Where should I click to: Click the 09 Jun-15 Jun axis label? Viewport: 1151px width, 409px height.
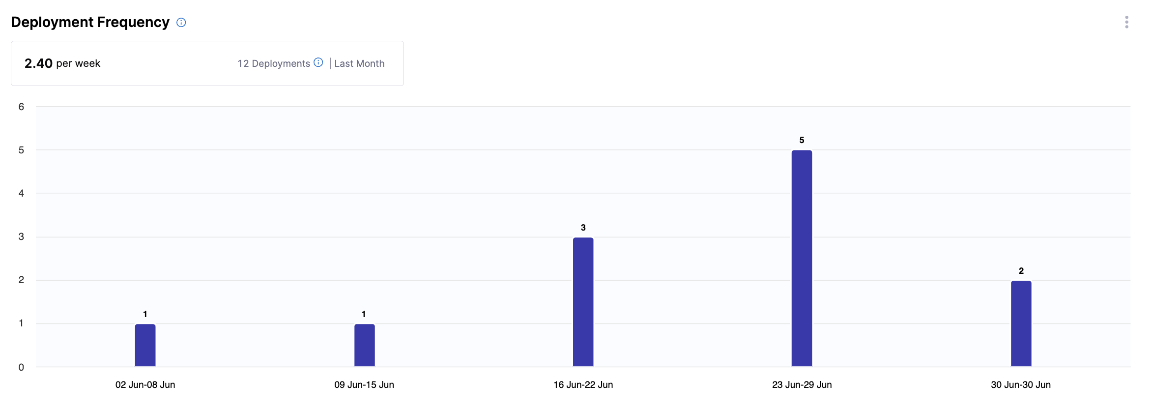[364, 384]
